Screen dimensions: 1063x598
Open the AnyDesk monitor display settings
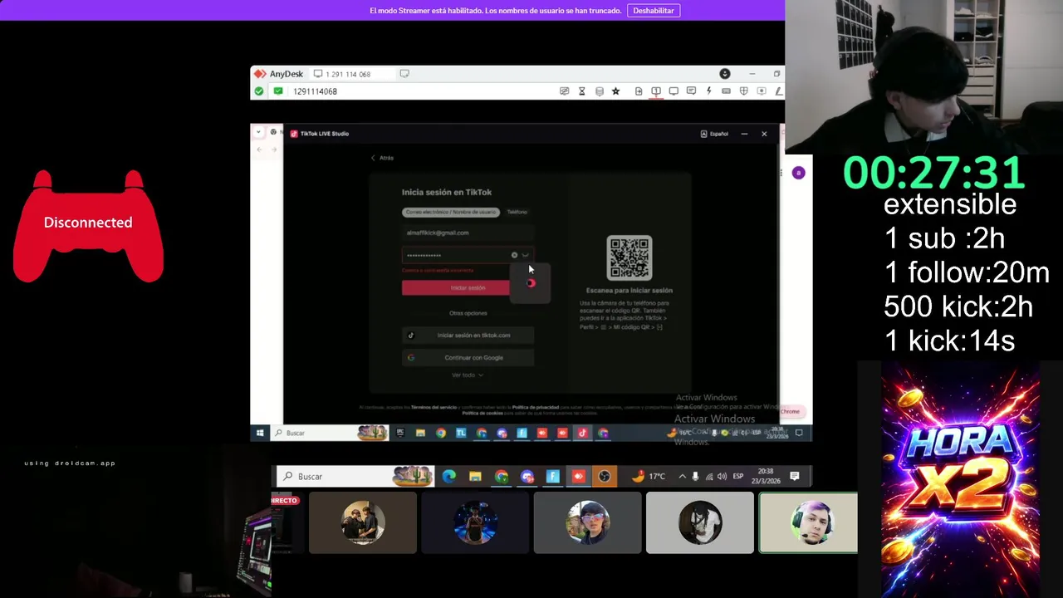674,91
